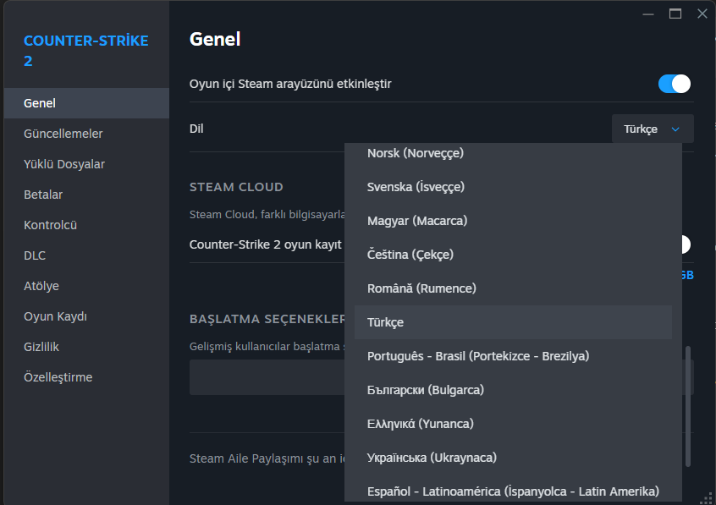Image resolution: width=716 pixels, height=505 pixels.
Task: Open the Atölye section
Action: point(41,286)
